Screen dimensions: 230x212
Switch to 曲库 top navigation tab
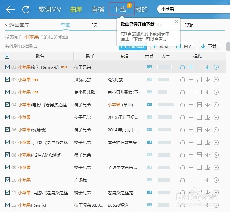76,9
